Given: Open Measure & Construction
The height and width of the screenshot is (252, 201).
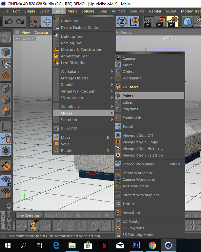Looking at the screenshot, I should pyautogui.click(x=84, y=50).
